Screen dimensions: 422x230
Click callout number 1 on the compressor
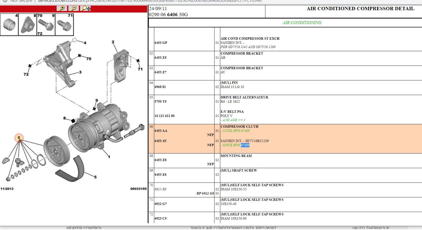pyautogui.click(x=109, y=157)
